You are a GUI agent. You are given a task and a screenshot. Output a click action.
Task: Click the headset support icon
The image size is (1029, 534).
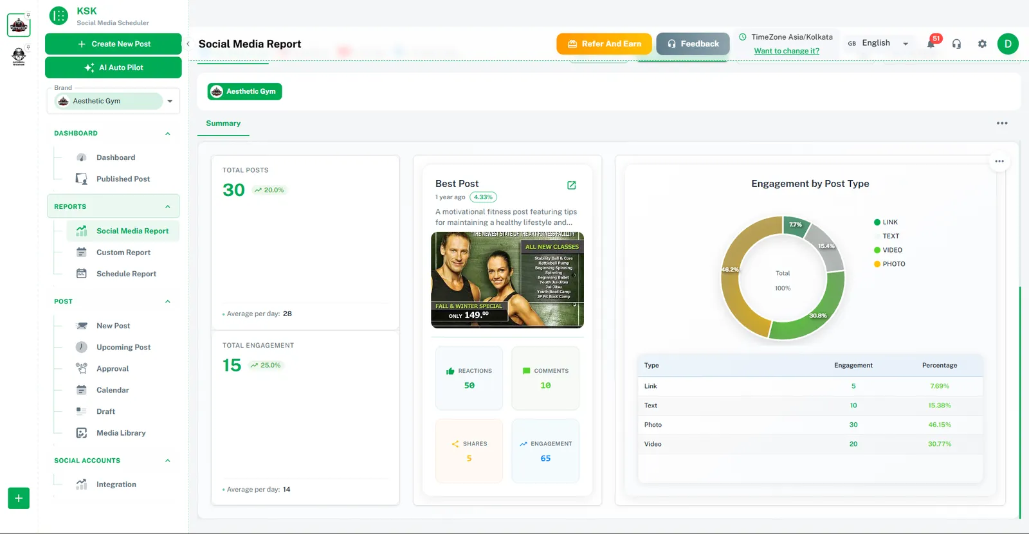click(956, 44)
